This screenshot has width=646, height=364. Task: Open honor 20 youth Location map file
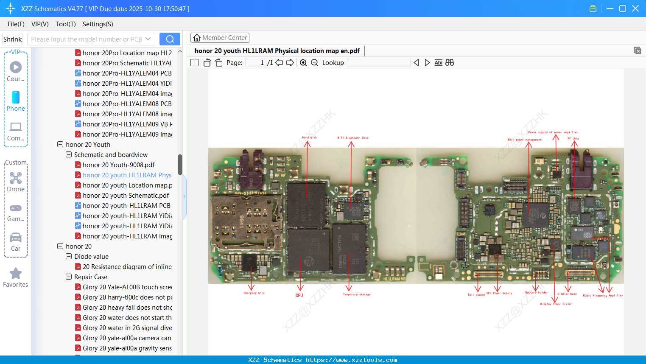tap(127, 185)
